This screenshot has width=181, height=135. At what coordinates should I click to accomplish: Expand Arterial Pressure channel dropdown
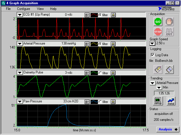click(x=20, y=44)
